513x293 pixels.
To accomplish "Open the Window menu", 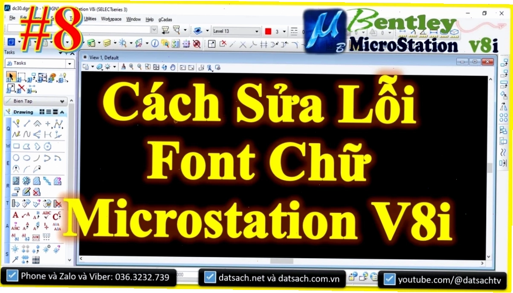I will (133, 19).
